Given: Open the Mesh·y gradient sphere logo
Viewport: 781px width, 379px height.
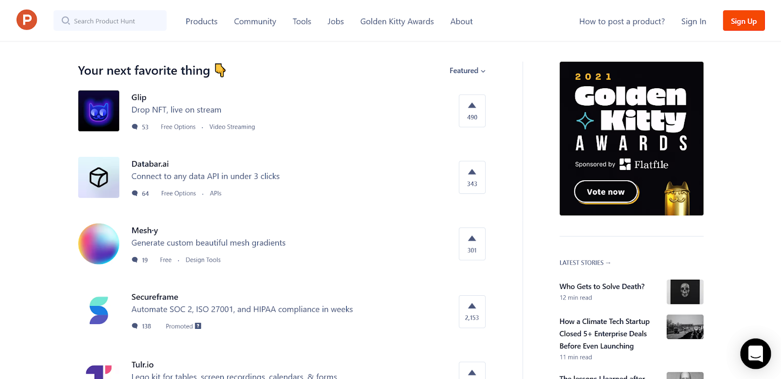Looking at the screenshot, I should (x=99, y=244).
